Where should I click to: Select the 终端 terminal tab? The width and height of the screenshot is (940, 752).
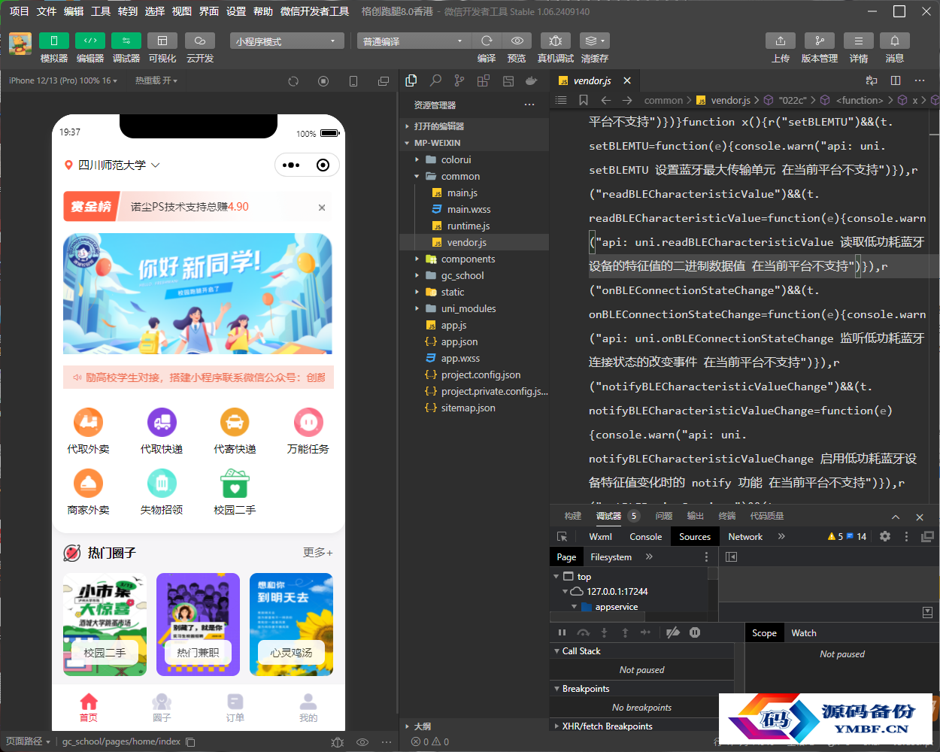tap(726, 516)
